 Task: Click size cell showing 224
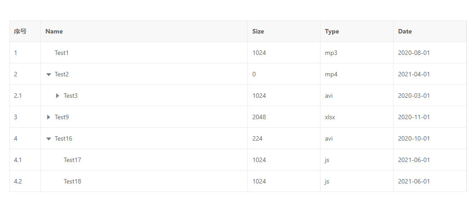coord(257,138)
